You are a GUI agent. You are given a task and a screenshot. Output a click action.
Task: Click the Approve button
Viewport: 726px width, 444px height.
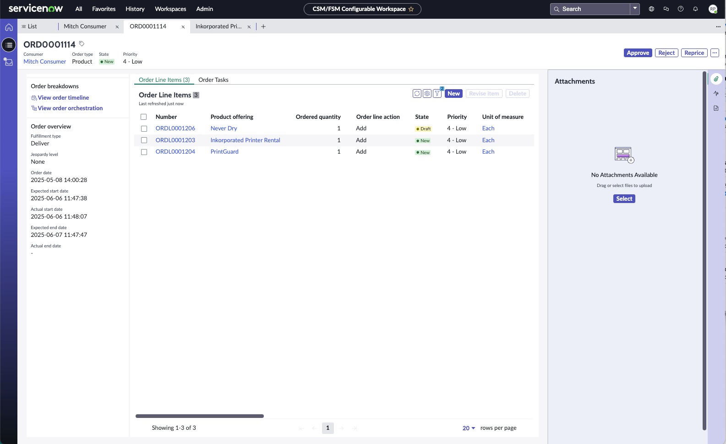coord(638,53)
